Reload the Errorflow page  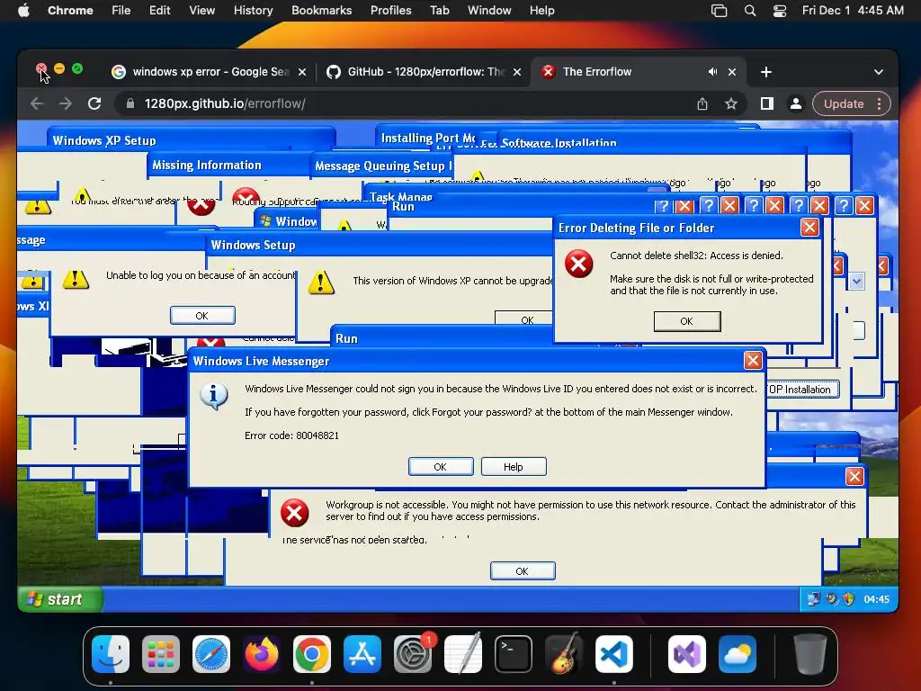(x=94, y=104)
